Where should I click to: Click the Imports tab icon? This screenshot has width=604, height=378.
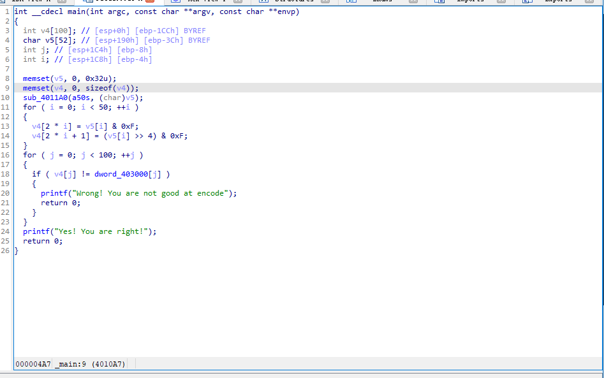pyautogui.click(x=439, y=1)
